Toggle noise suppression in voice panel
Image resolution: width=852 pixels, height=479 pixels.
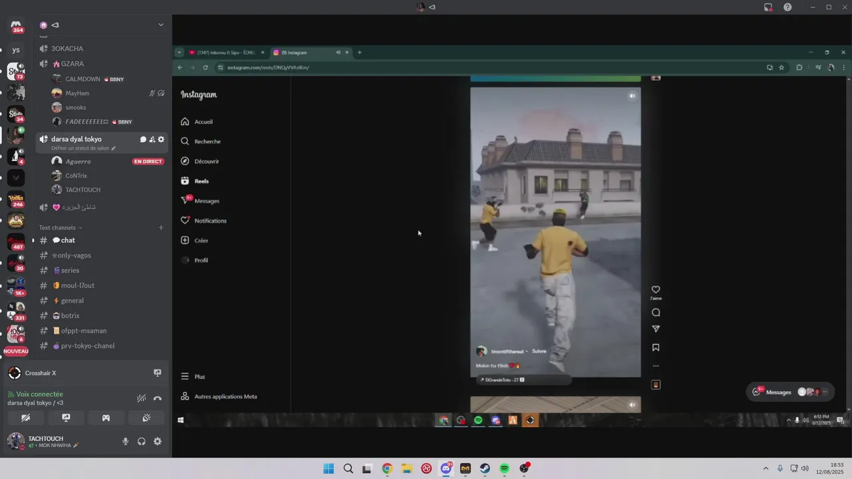141,399
